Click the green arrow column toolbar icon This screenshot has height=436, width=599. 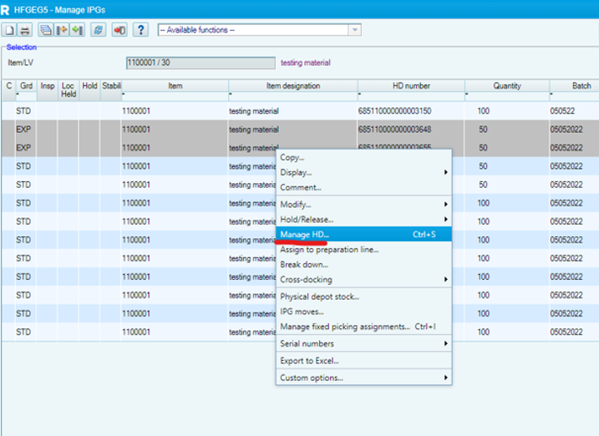point(77,30)
